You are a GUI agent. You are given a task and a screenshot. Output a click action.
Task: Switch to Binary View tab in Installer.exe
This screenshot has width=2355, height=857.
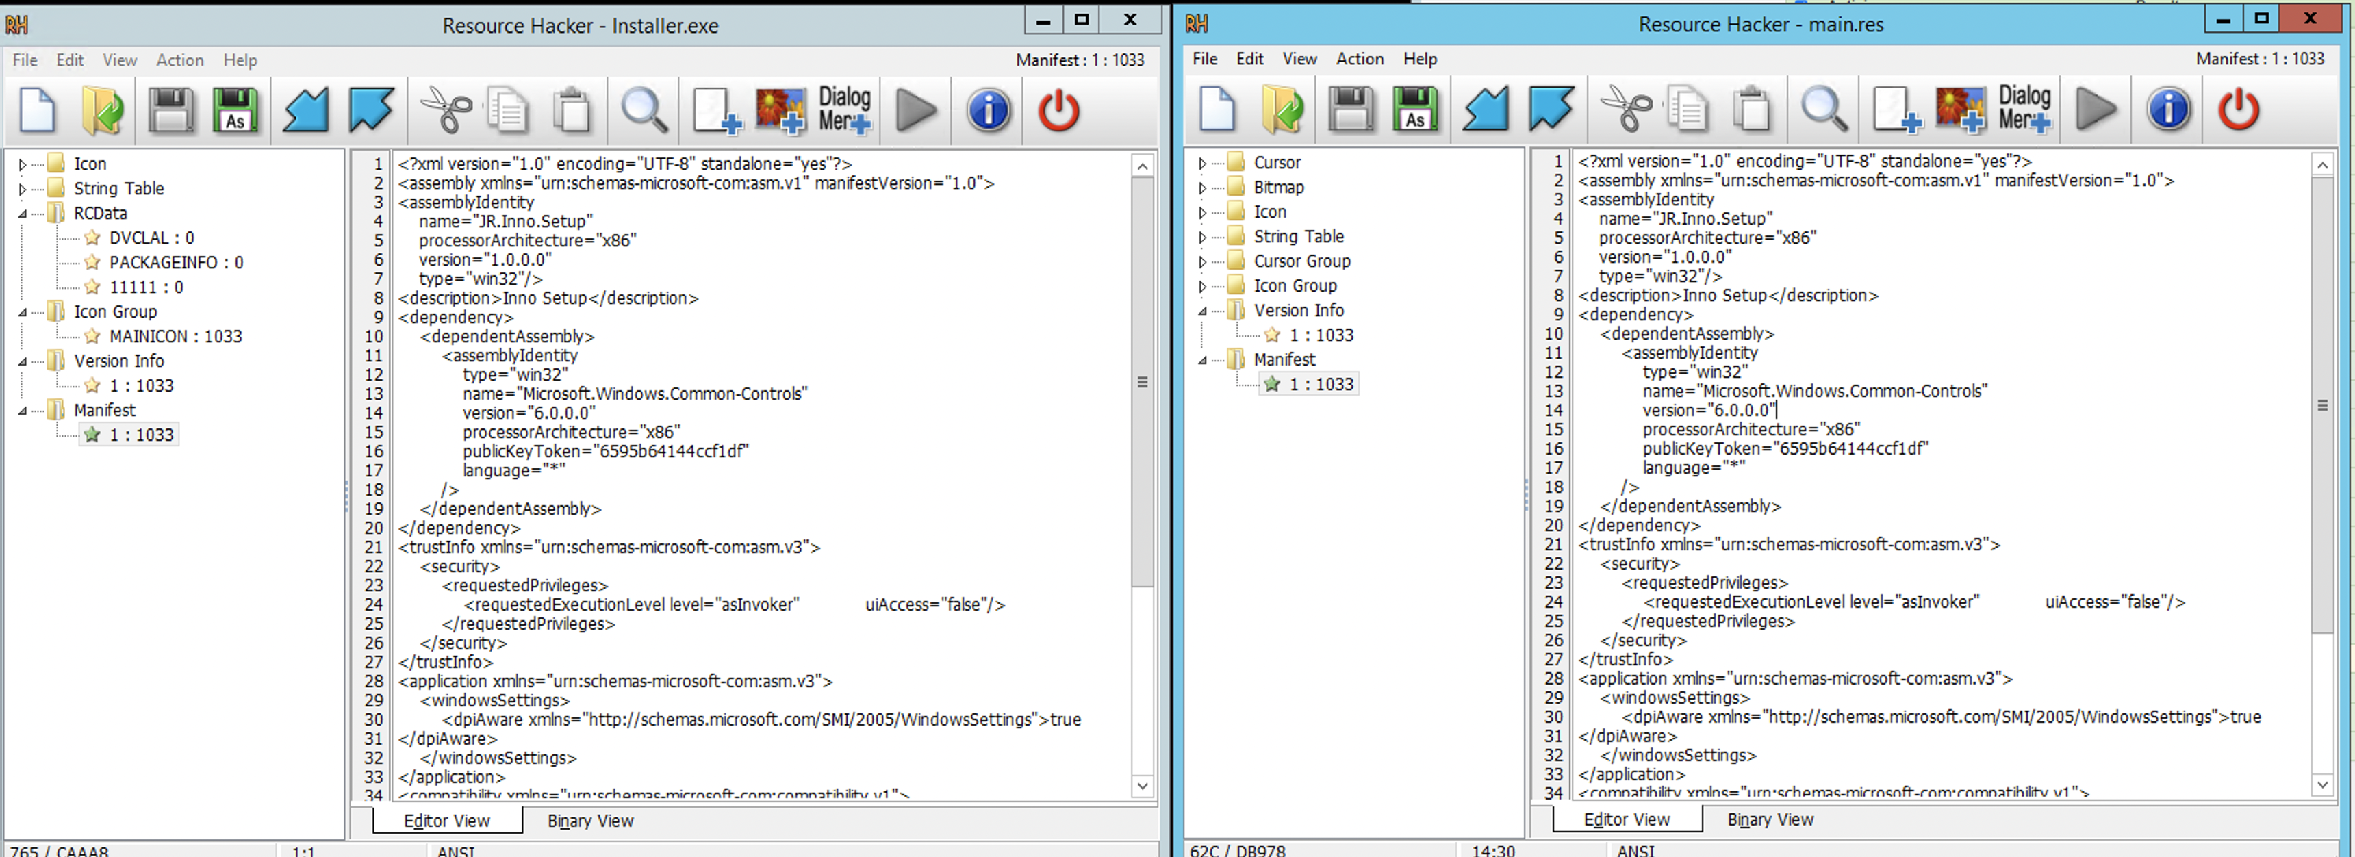pos(591,821)
